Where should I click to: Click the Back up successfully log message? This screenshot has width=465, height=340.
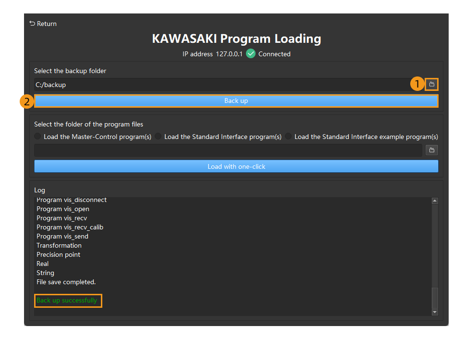coord(68,300)
